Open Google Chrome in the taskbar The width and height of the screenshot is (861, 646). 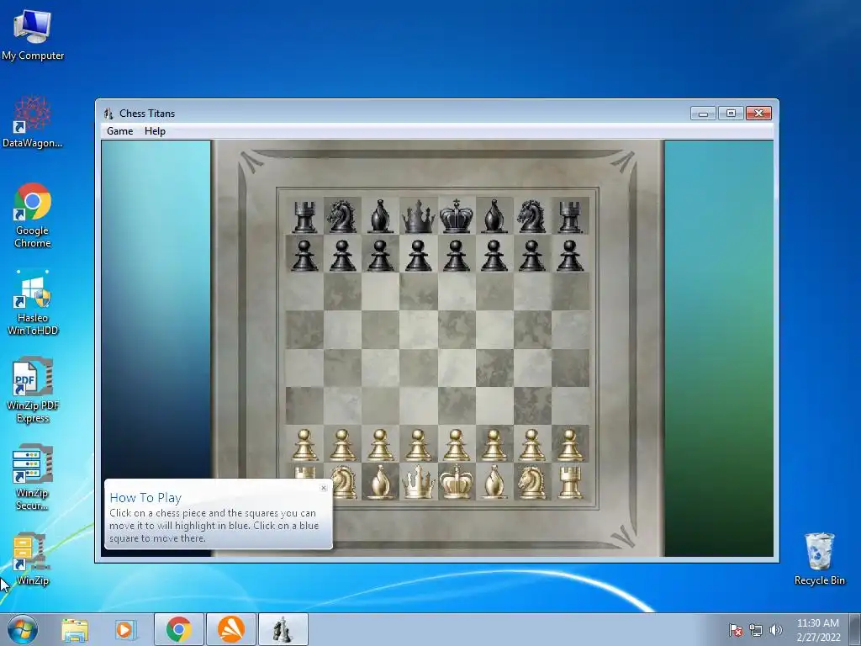pos(179,629)
